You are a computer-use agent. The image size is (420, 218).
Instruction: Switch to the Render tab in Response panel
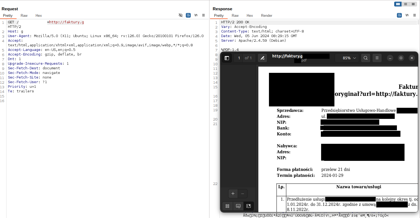point(267,15)
